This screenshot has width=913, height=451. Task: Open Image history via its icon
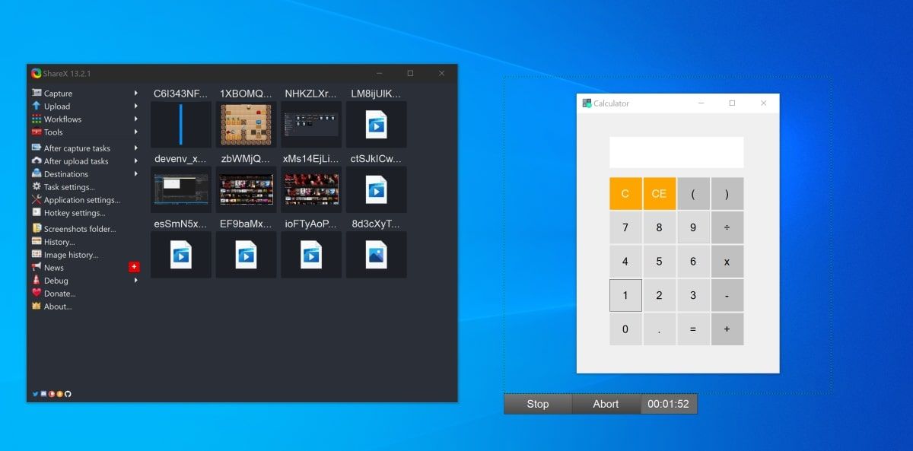37,255
